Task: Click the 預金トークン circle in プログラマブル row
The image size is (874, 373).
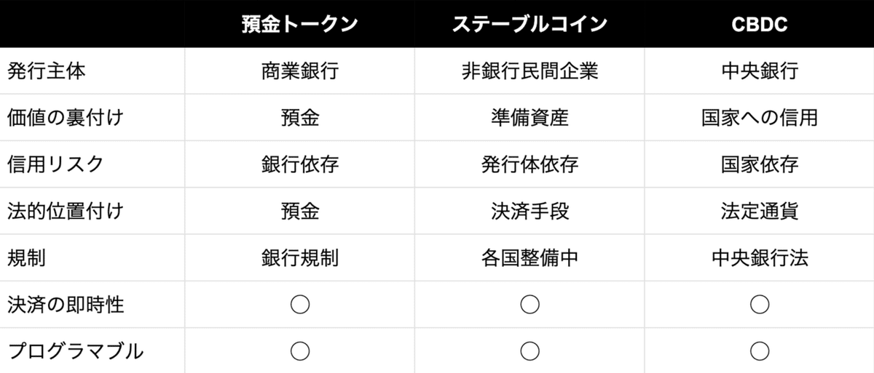Action: pos(300,351)
